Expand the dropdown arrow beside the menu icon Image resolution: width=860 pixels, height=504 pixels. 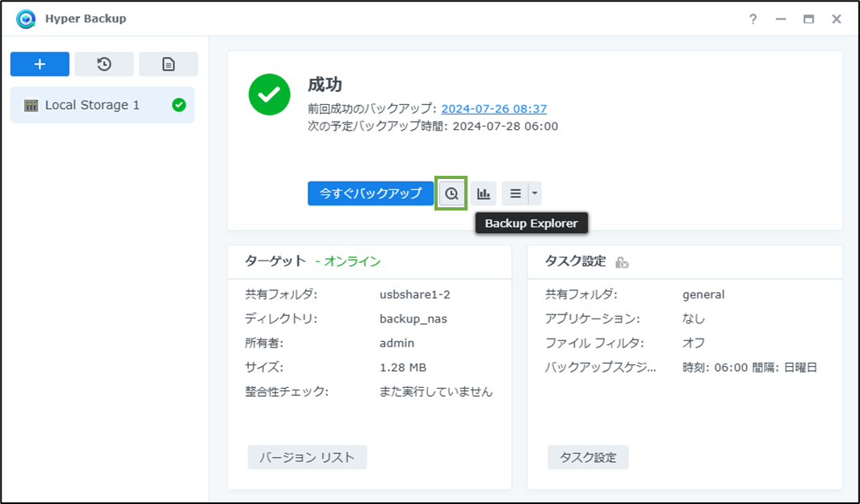[x=535, y=194]
